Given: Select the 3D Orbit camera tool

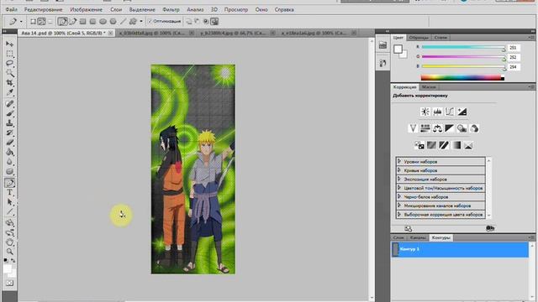Looking at the screenshot, I should point(9,232).
